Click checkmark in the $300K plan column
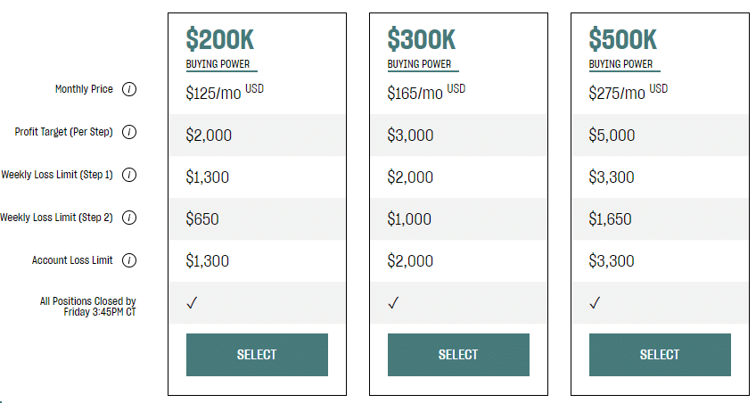This screenshot has width=756, height=403. tap(393, 303)
